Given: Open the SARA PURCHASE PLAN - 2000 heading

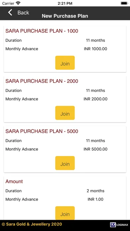Looking at the screenshot, I should point(42,81).
